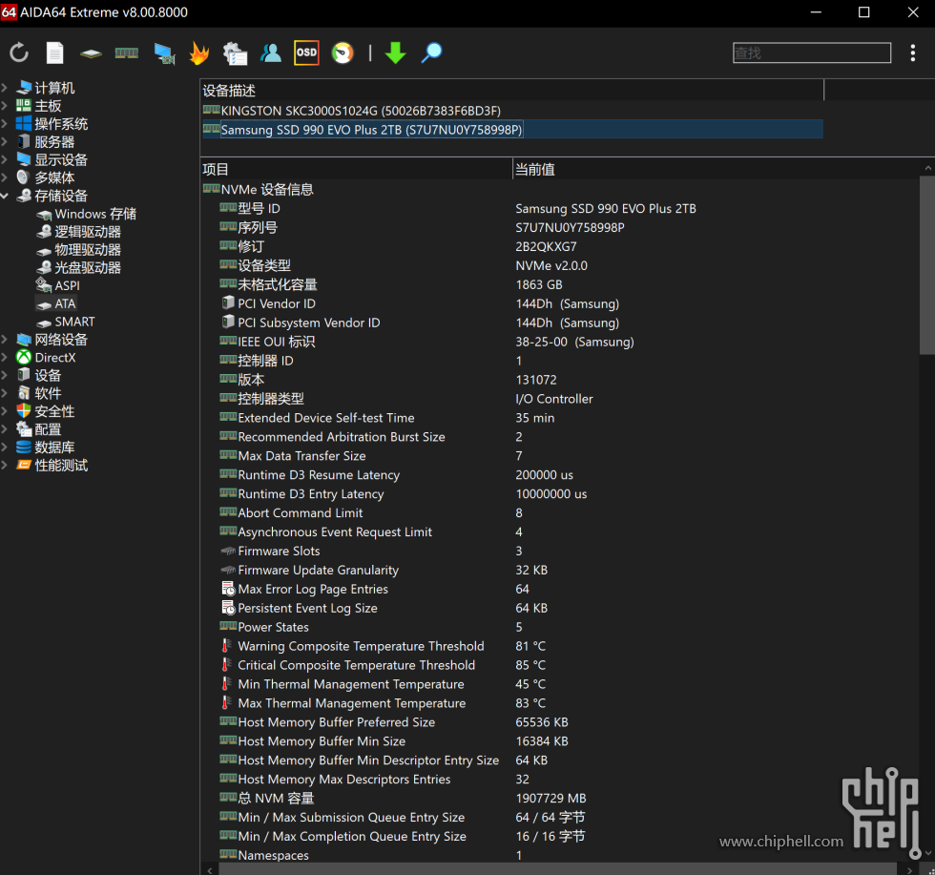Screen dimensions: 935x875
Task: Click the 查找 search input field
Action: [811, 53]
